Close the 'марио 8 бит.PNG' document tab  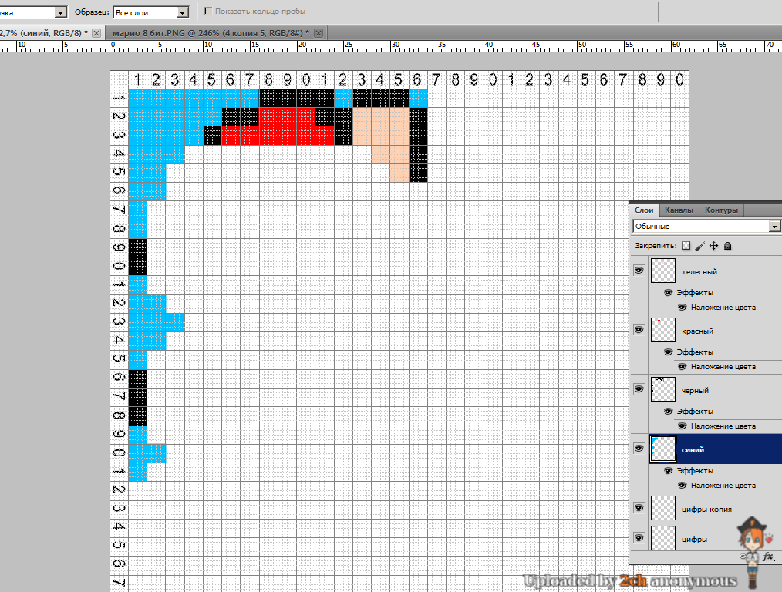tap(319, 33)
